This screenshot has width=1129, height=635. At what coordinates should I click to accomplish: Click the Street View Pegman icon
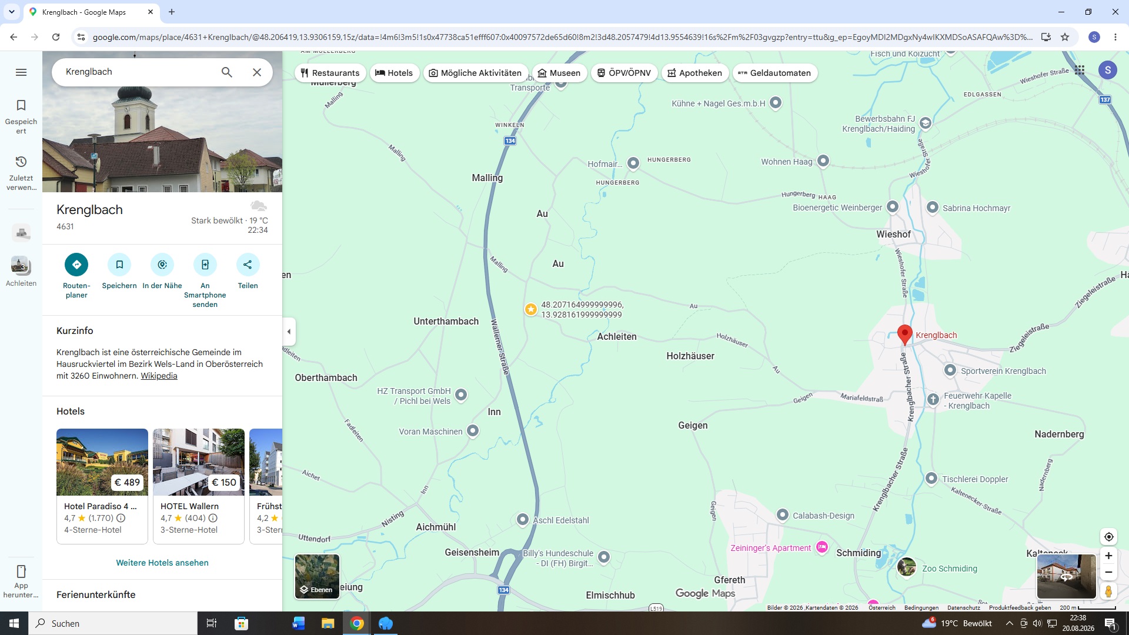1108,591
